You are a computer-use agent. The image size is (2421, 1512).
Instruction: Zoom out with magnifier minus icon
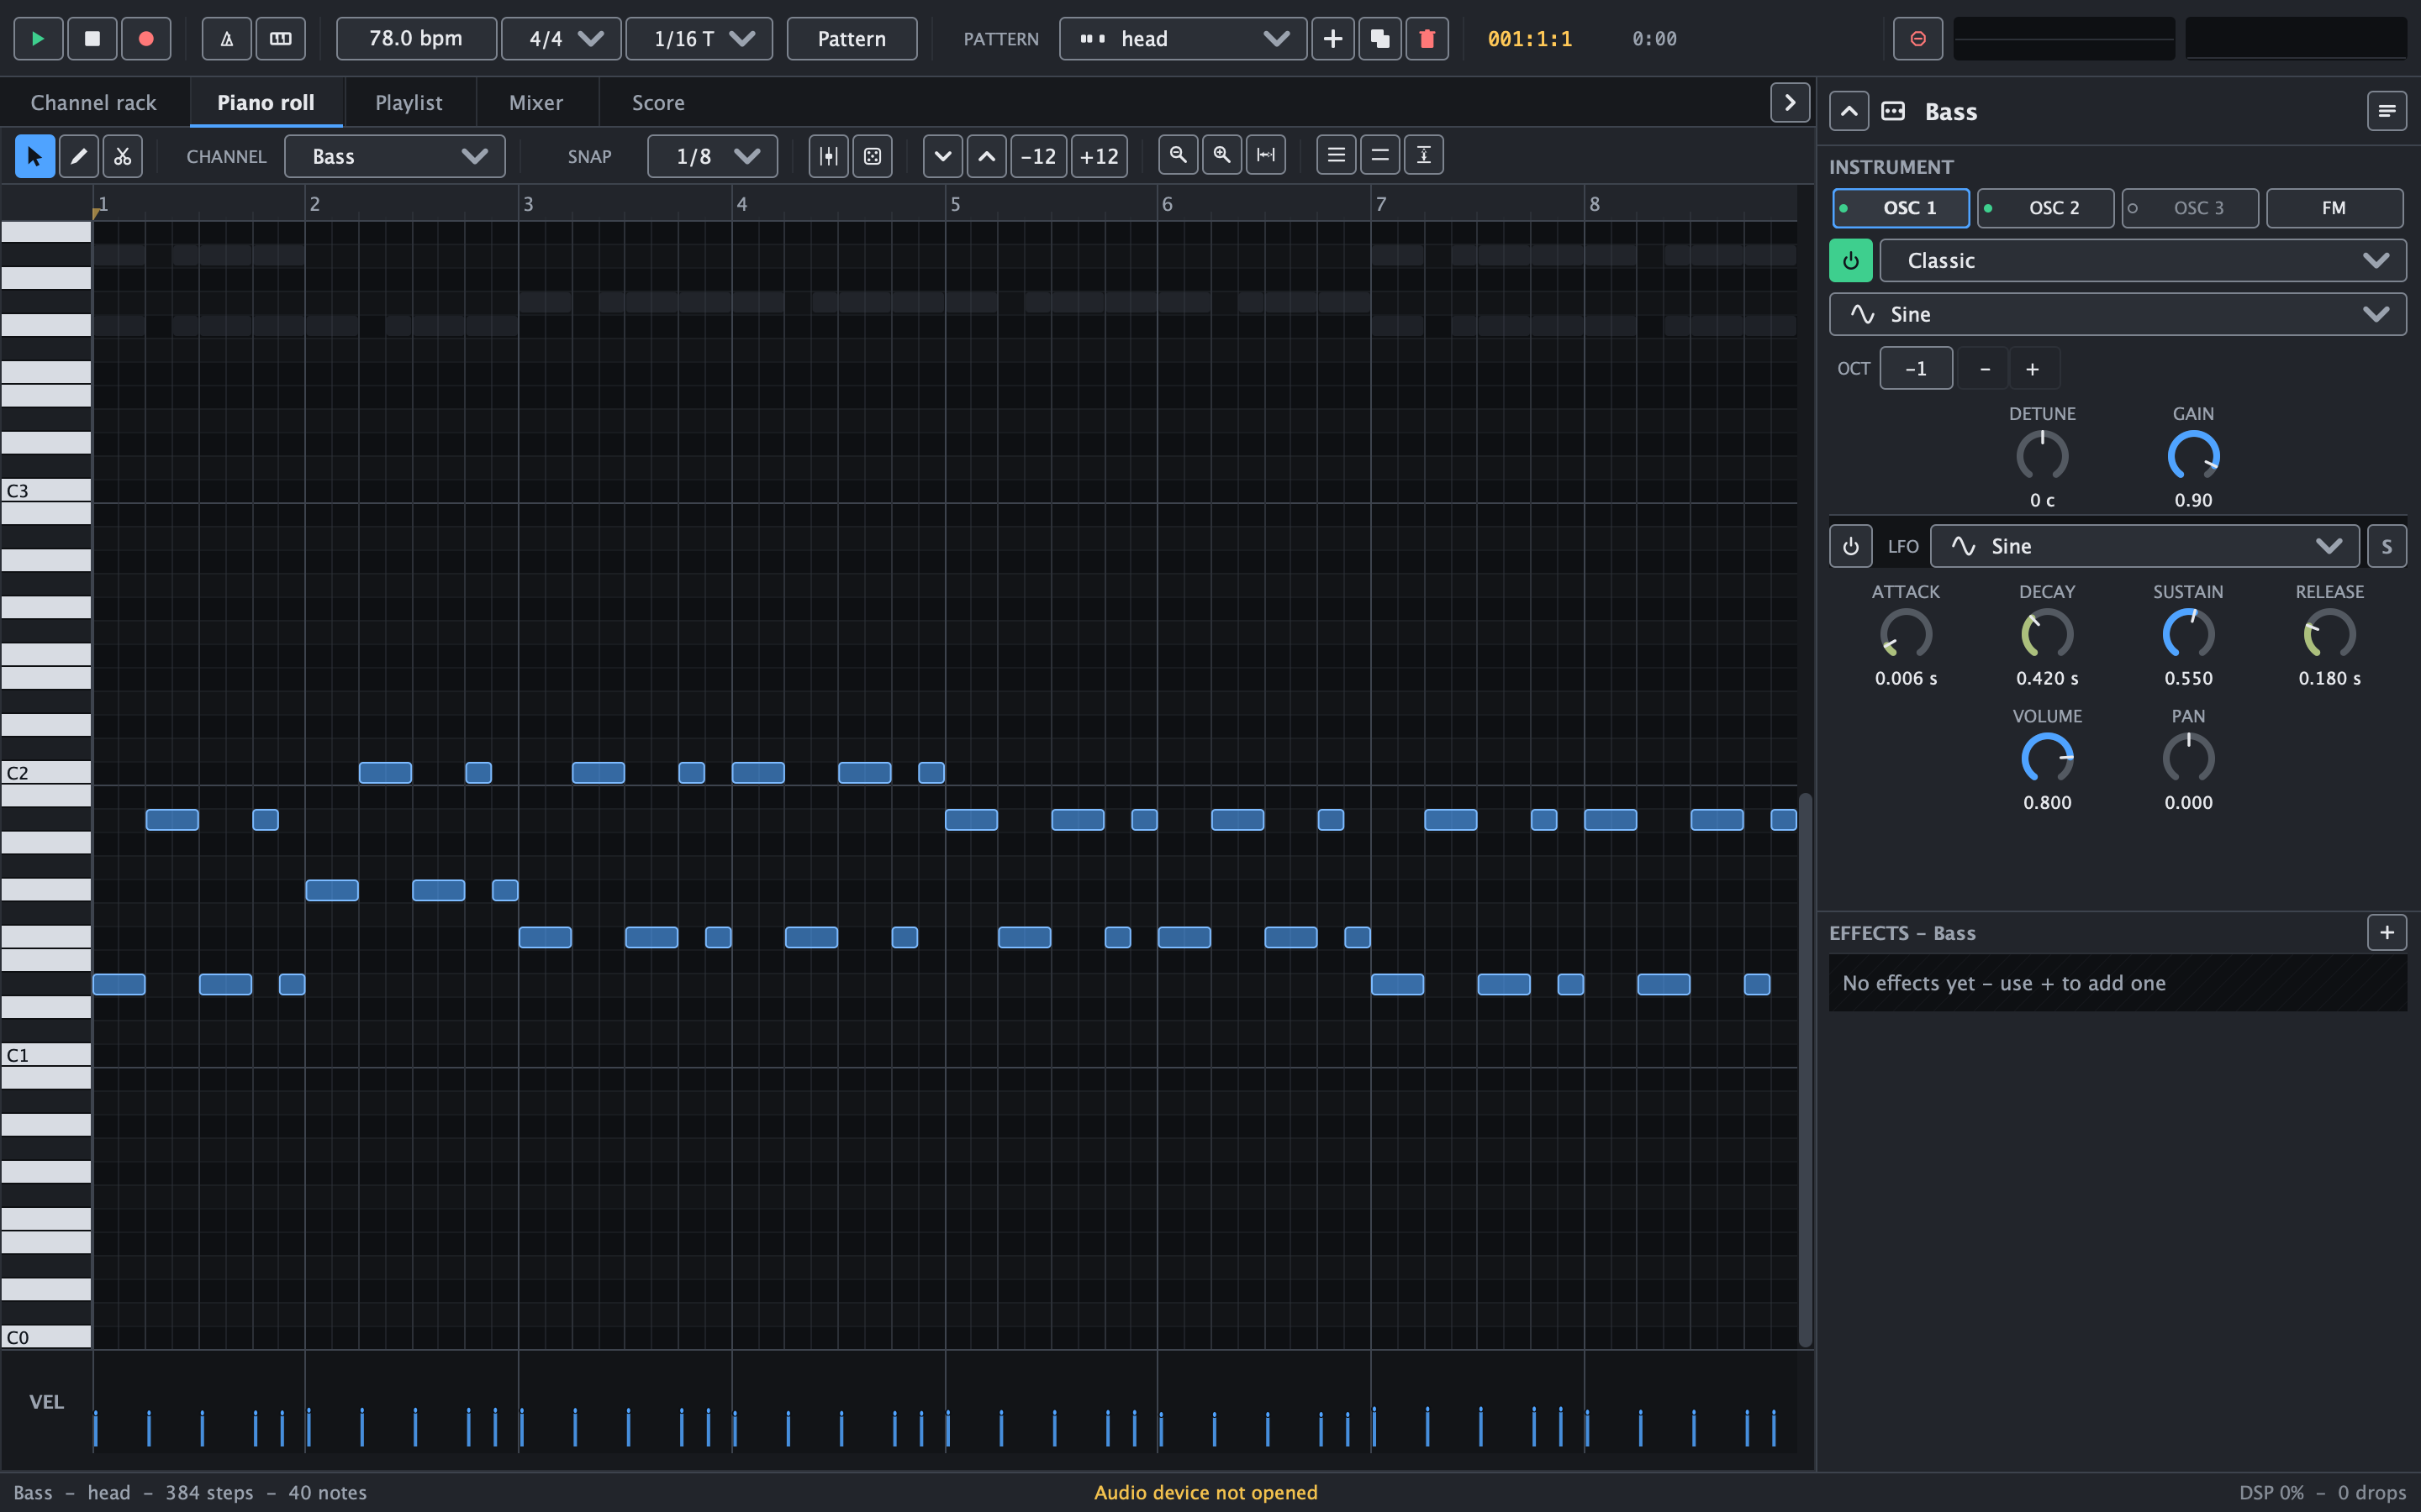coord(1179,155)
